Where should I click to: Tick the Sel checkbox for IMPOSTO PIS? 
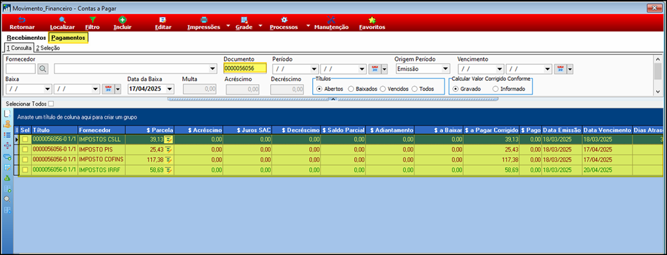[26, 150]
